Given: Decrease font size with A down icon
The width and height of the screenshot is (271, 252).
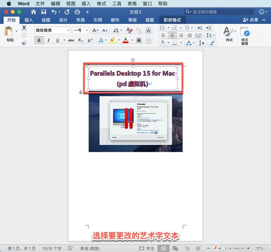Looking at the screenshot, I should pyautogui.click(x=105, y=31).
